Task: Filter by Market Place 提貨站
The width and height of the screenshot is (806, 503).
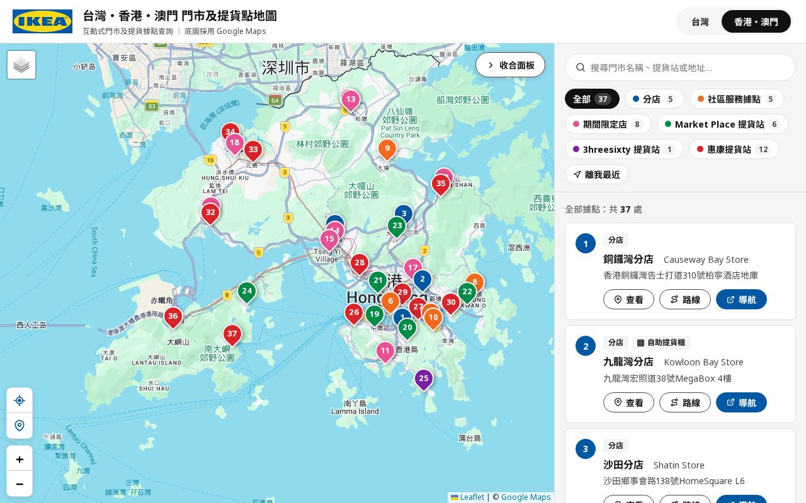Action: pyautogui.click(x=723, y=124)
